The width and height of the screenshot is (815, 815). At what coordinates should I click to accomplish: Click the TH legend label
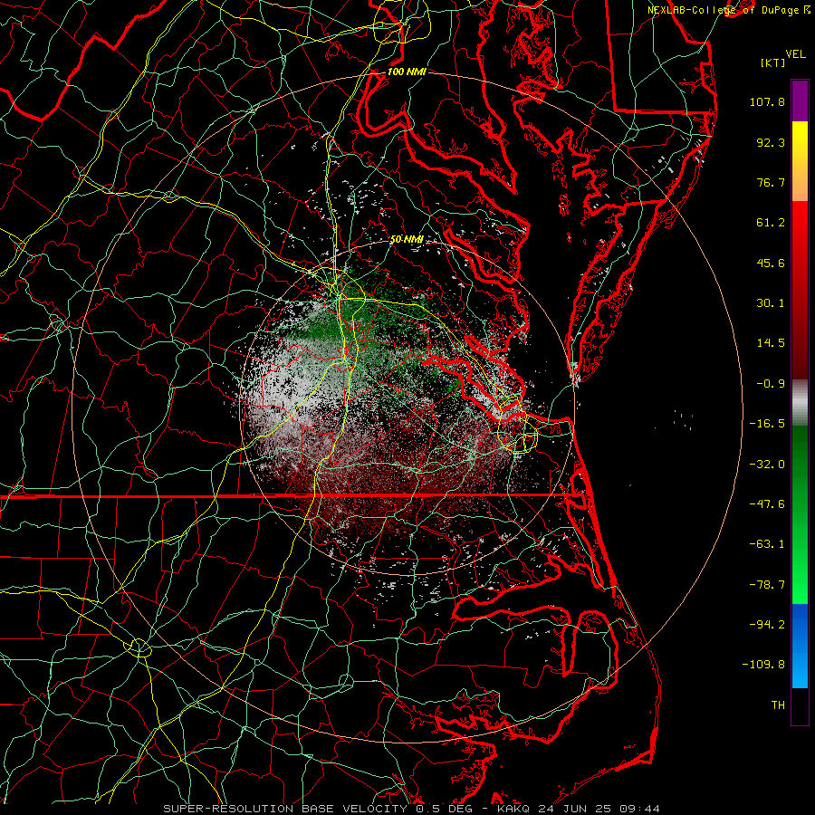pos(778,705)
